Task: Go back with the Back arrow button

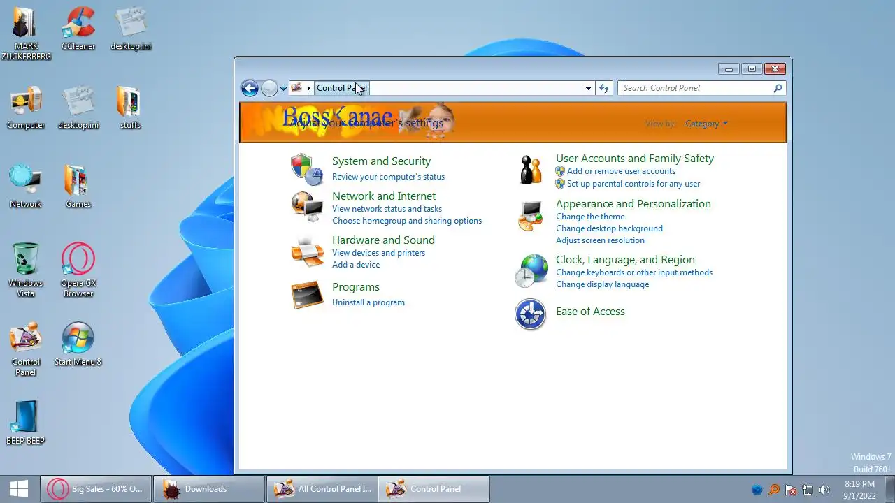Action: [x=250, y=88]
